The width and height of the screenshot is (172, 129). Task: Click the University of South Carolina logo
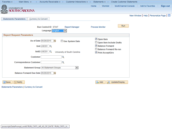[x=17, y=9]
